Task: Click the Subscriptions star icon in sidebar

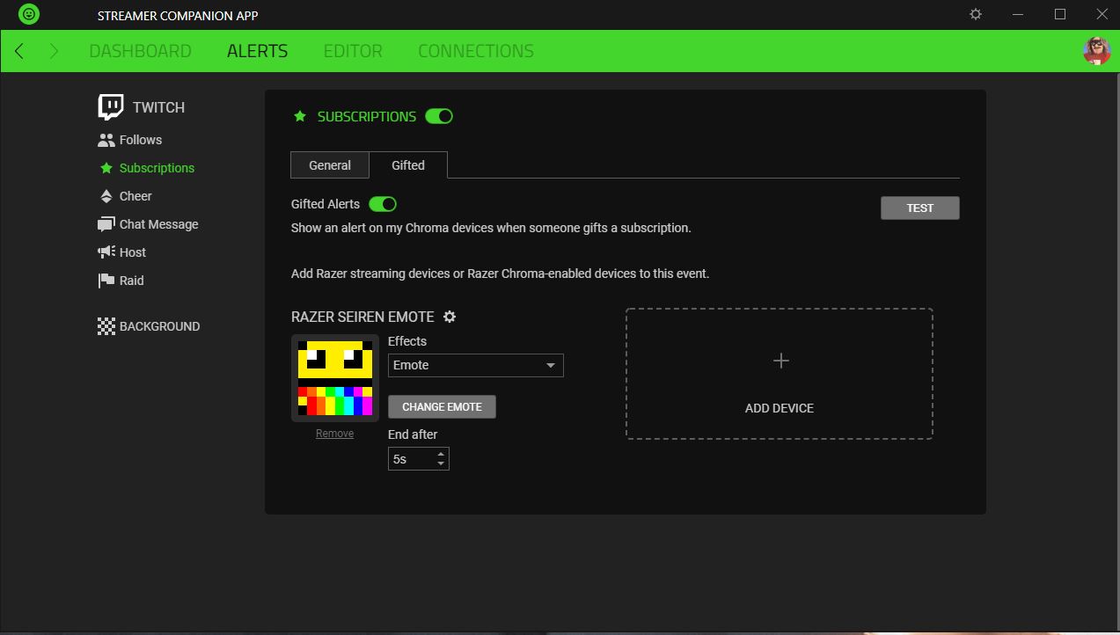Action: coord(106,168)
